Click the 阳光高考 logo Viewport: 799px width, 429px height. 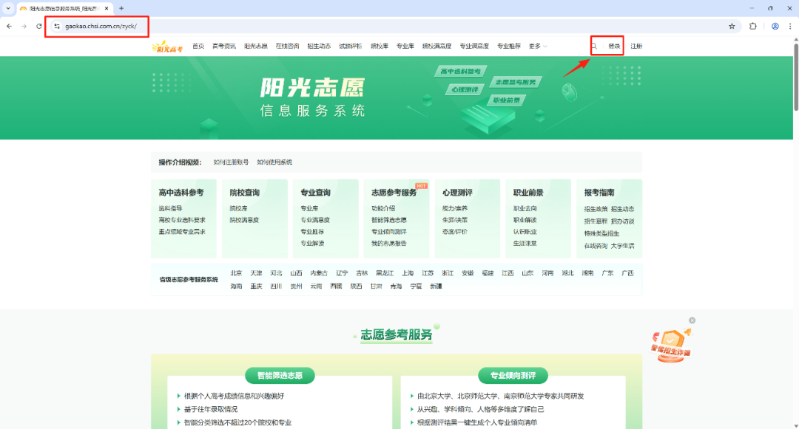[166, 47]
